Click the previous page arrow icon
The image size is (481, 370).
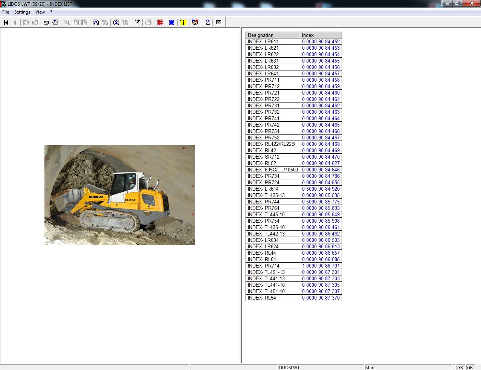[x=15, y=23]
